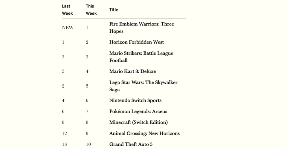Select 'Animal Crossing: New Horizons' title
287x149 pixels.
tap(145, 133)
